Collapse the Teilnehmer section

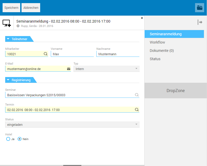8,39
